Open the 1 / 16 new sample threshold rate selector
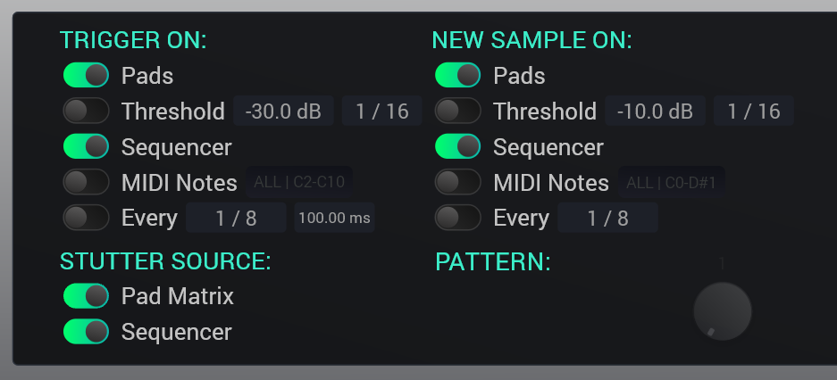Screen dimensions: 837x380 (x=754, y=112)
